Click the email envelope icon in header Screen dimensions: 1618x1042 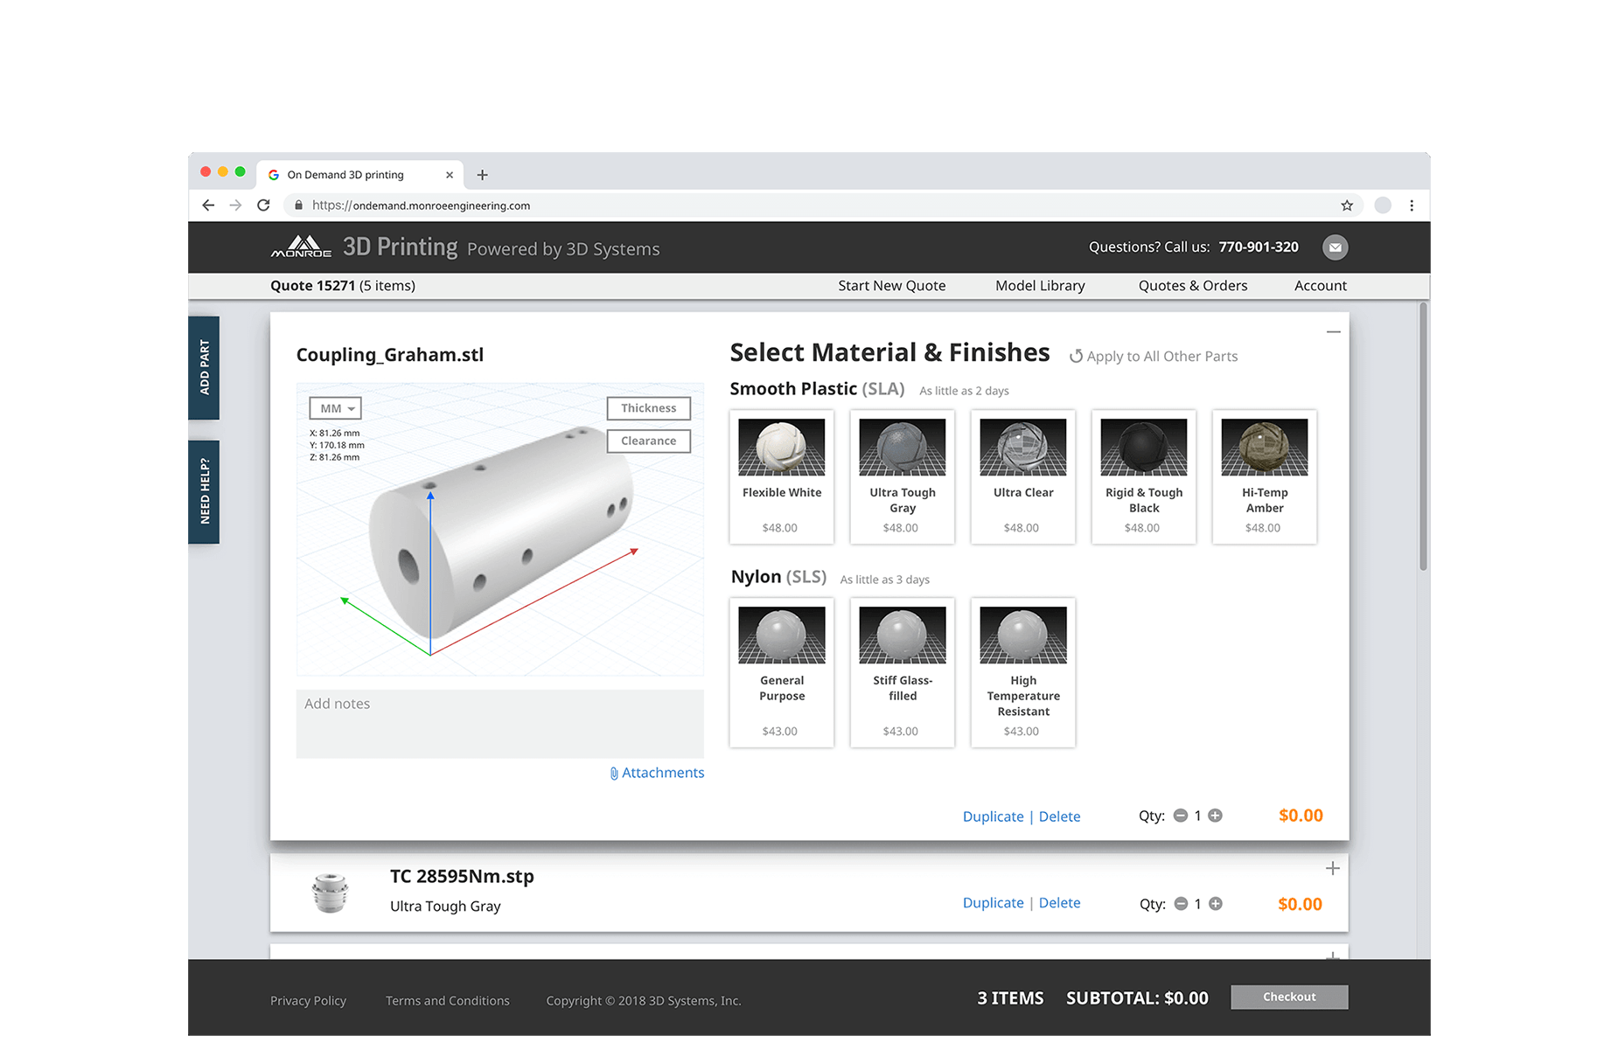pyautogui.click(x=1335, y=247)
